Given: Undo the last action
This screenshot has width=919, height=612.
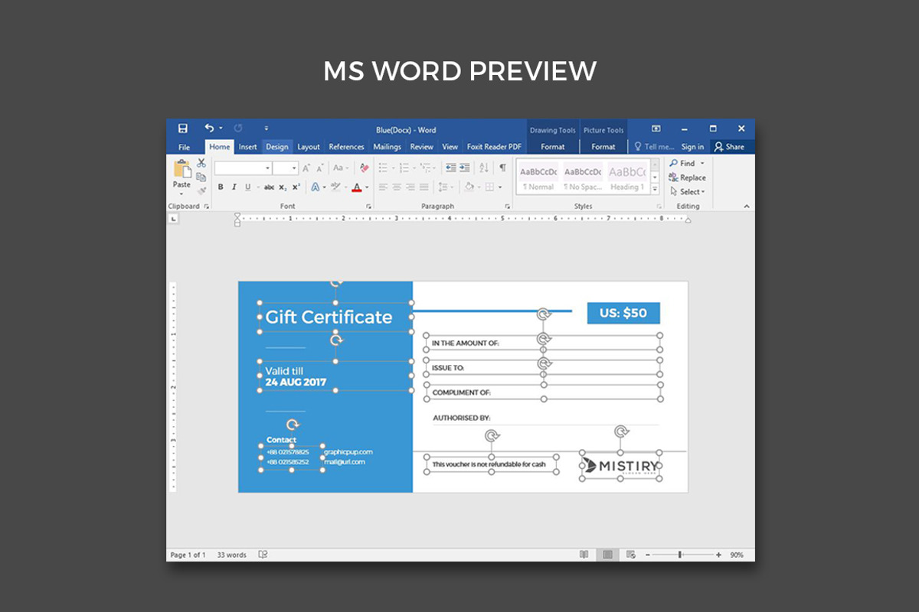Looking at the screenshot, I should pyautogui.click(x=209, y=129).
